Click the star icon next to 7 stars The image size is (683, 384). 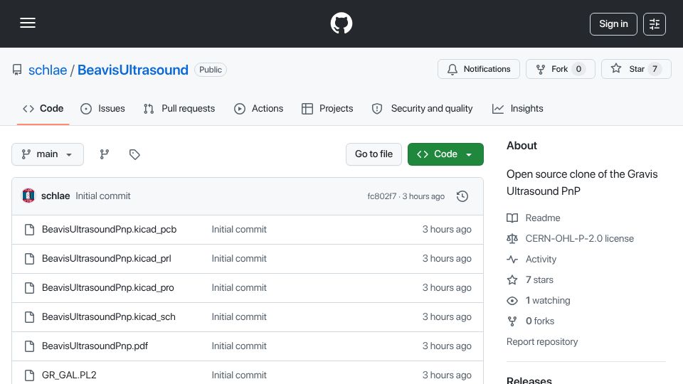tap(512, 280)
